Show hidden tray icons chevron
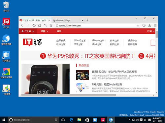 pyautogui.click(x=129, y=120)
